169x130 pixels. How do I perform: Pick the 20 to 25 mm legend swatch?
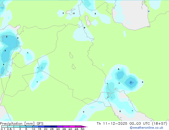[47, 127]
